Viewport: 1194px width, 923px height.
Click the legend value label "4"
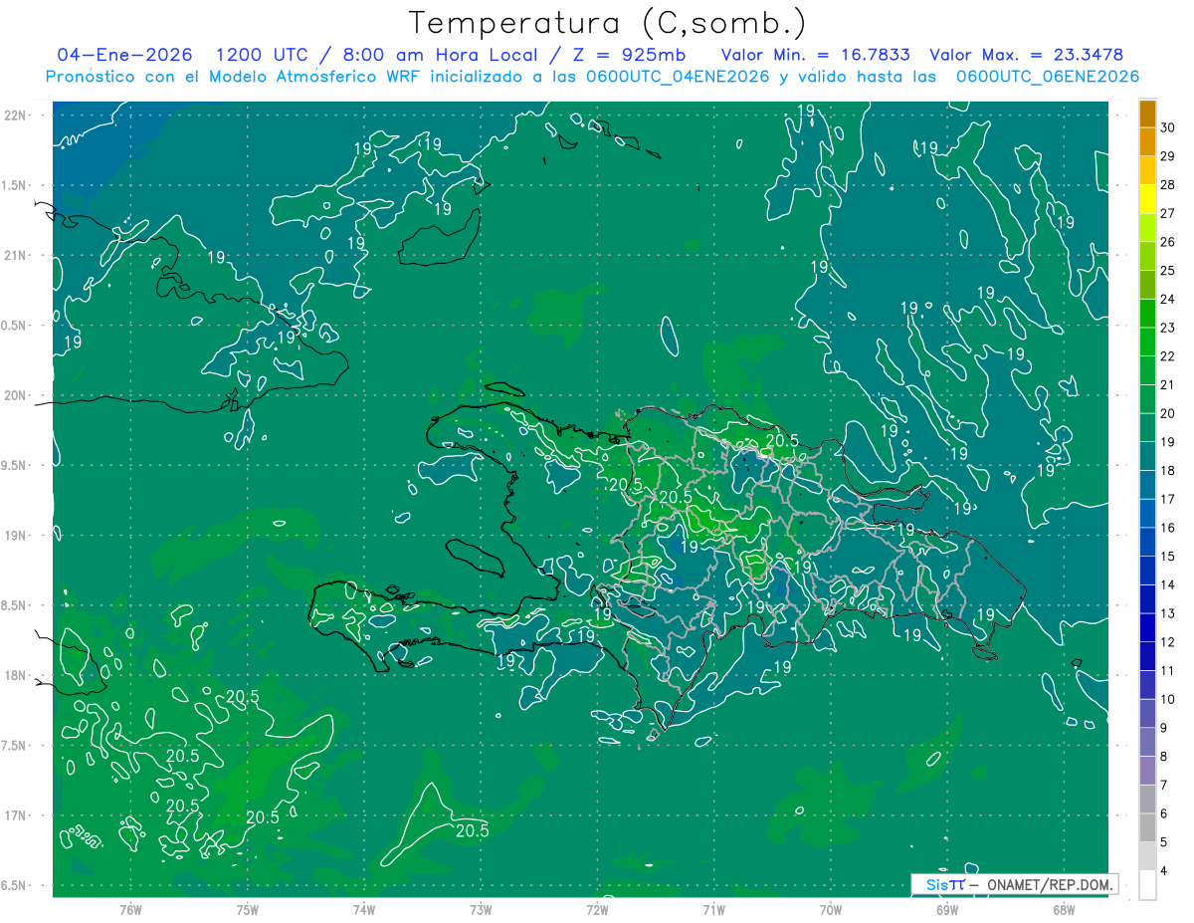(x=1165, y=871)
